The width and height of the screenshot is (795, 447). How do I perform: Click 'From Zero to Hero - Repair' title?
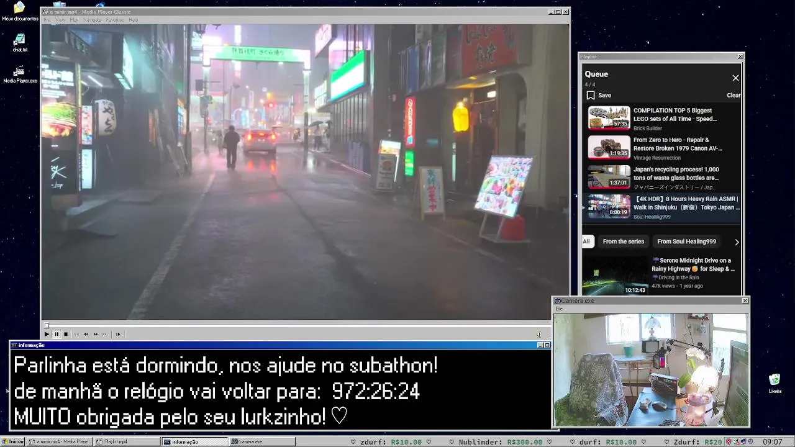click(678, 144)
